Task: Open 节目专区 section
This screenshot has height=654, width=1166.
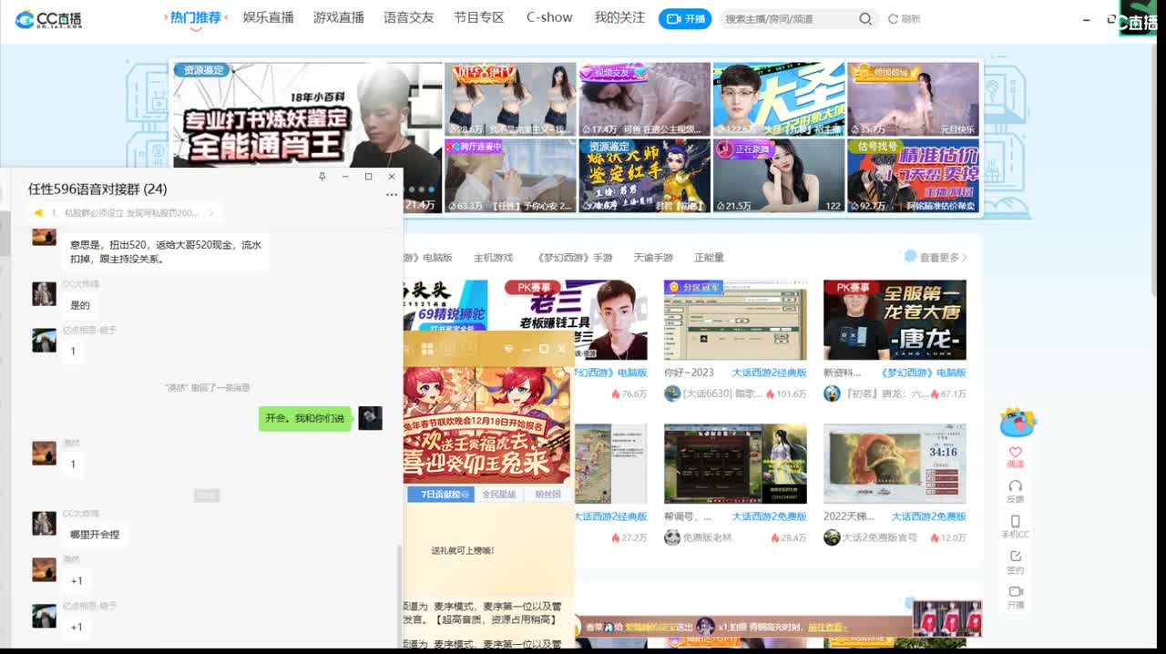Action: point(479,17)
